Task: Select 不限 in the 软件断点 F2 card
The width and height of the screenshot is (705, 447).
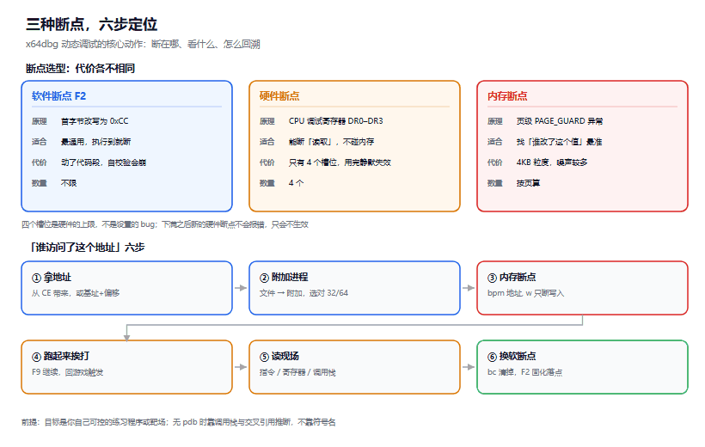Action: tap(69, 183)
